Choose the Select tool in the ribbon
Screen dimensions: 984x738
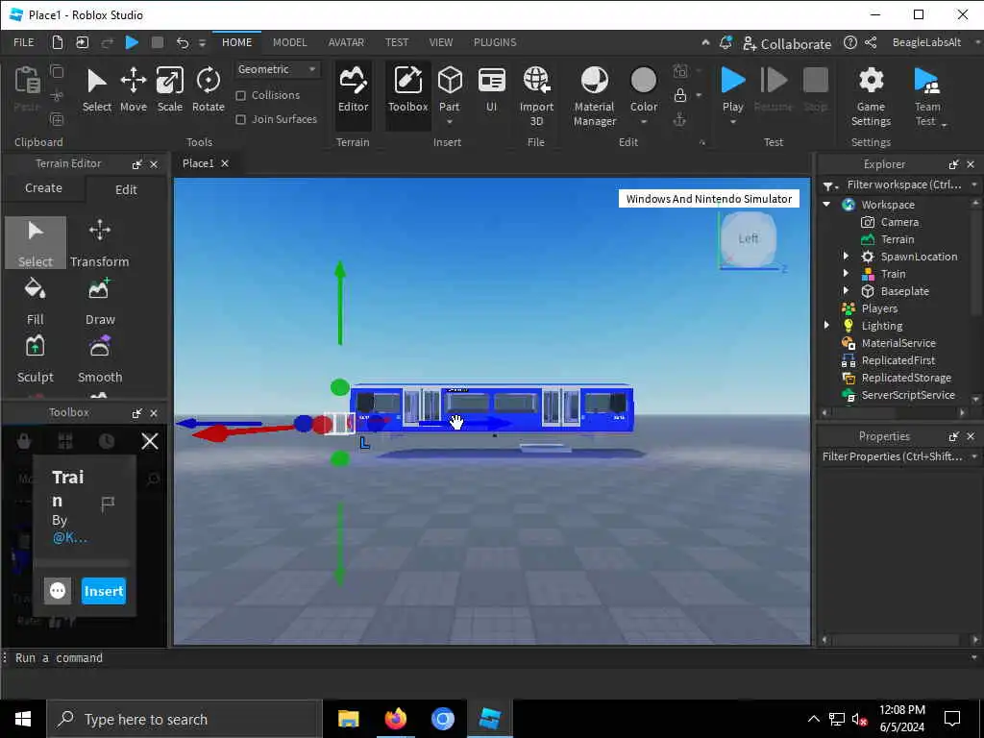point(97,89)
